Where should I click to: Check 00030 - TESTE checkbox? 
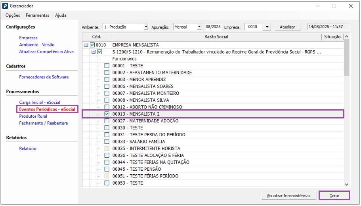(107, 128)
